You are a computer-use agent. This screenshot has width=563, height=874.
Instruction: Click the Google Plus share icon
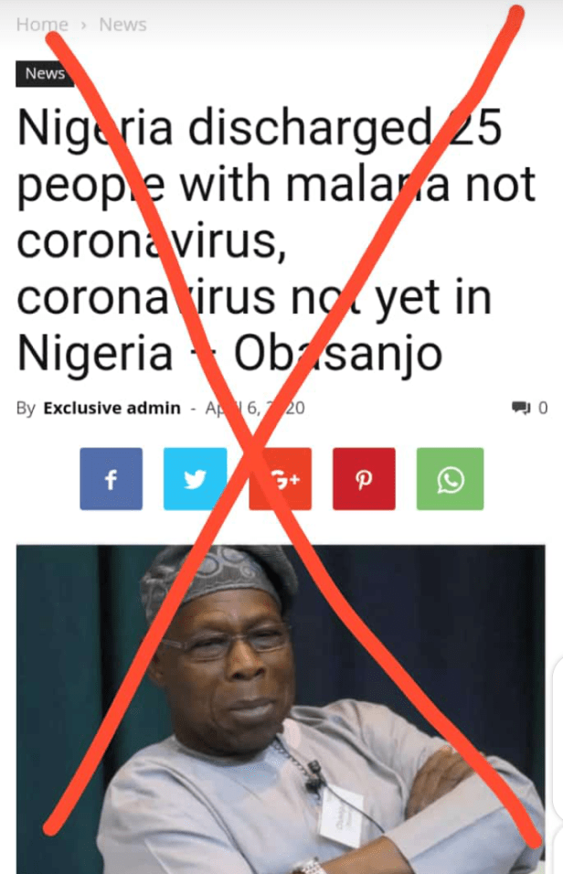tap(281, 479)
